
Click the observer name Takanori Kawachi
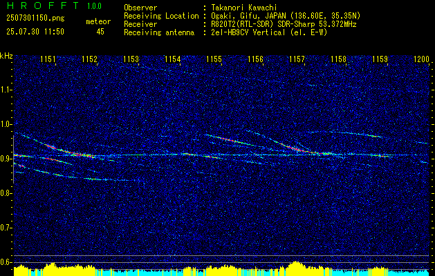(244, 8)
